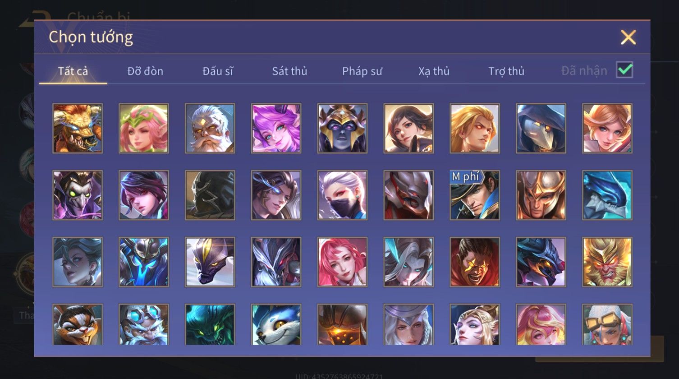This screenshot has width=679, height=379.
Task: Choose the pink-haired woman in the third row
Action: click(x=342, y=262)
